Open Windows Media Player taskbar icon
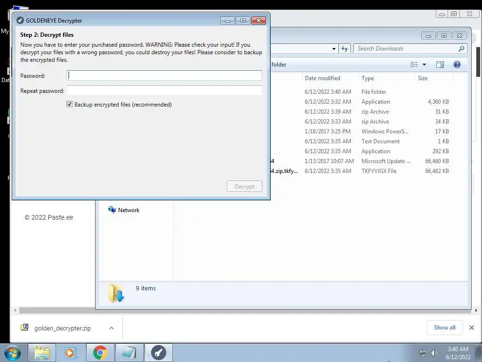 (71, 353)
